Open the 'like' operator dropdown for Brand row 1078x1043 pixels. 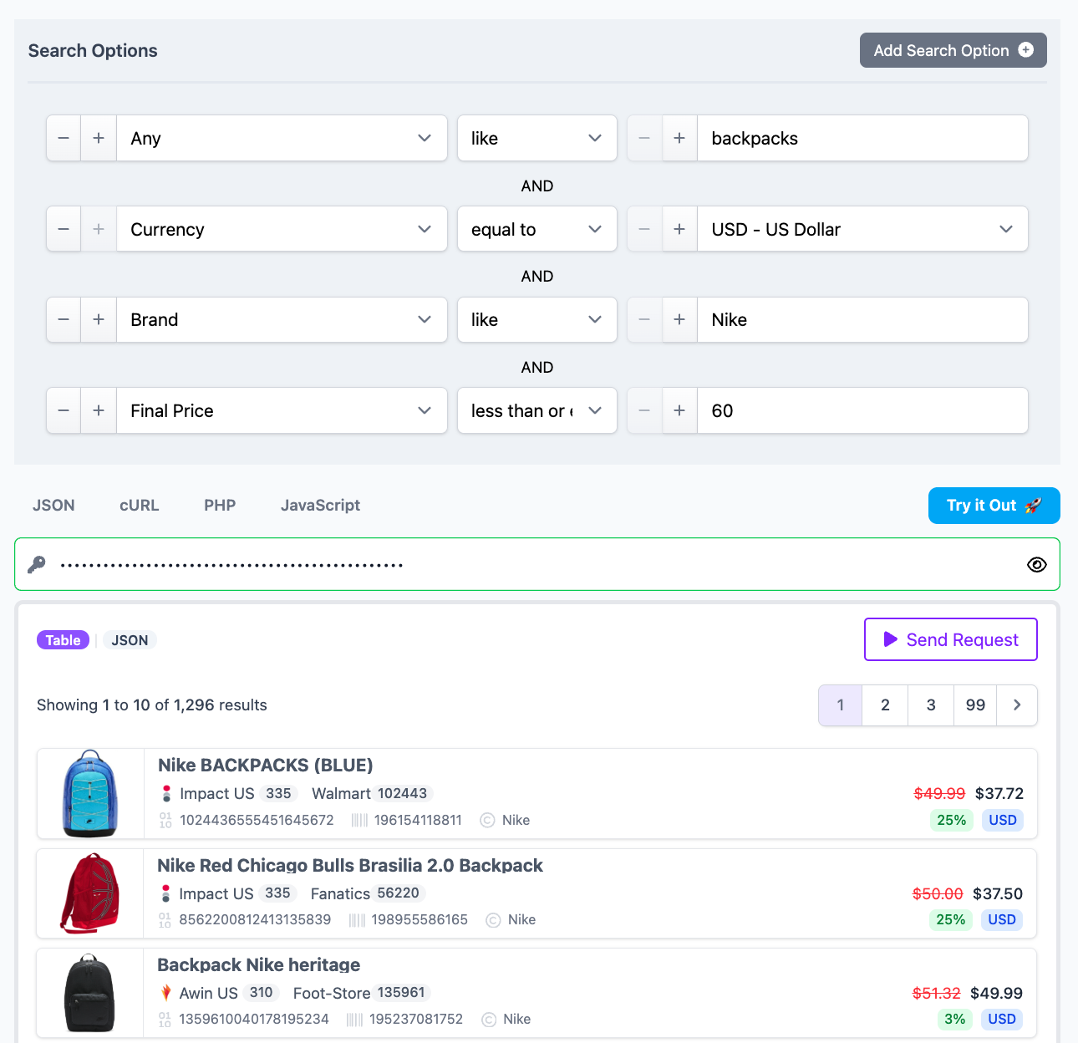click(x=537, y=319)
